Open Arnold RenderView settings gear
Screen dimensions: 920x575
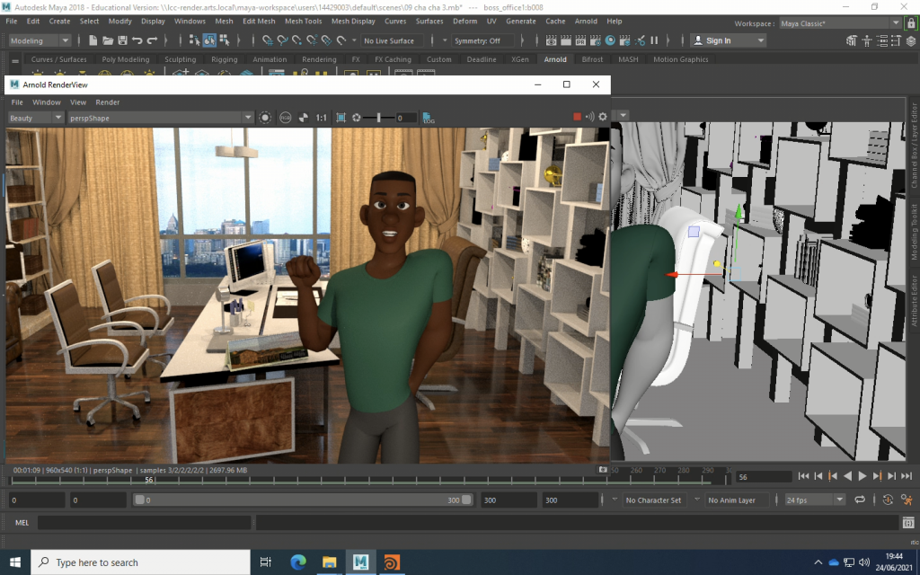[603, 117]
